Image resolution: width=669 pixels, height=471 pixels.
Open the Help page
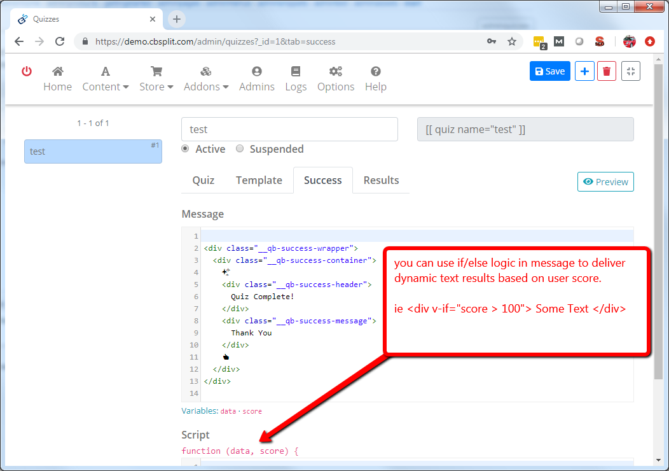pyautogui.click(x=375, y=79)
